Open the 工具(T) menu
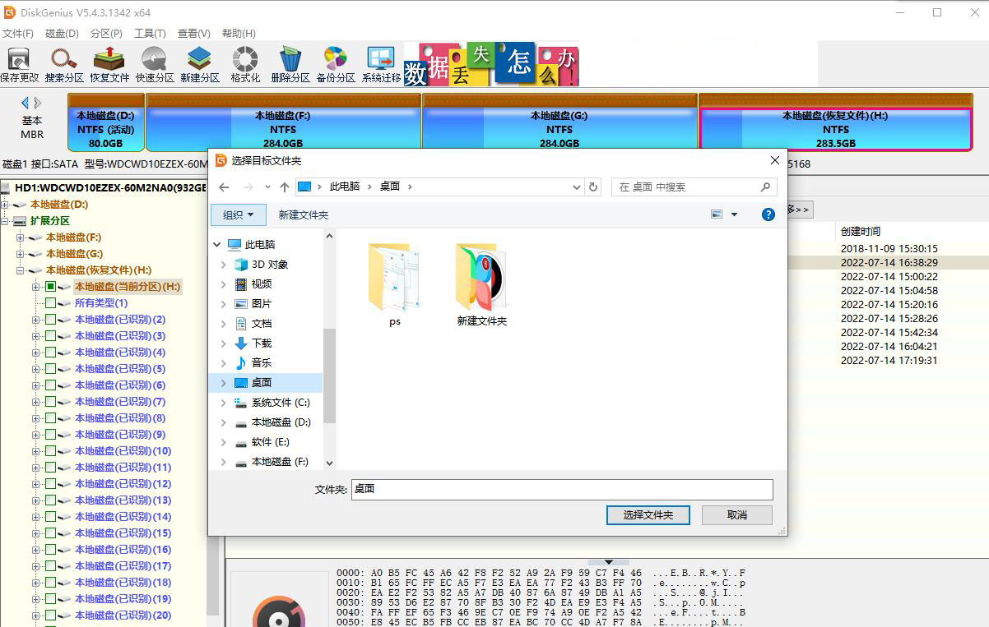This screenshot has width=989, height=627. [x=150, y=33]
